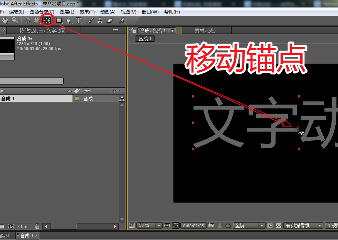Screen dimensions: 338x240
Task: Open the 动画(A) menu
Action: (108, 12)
